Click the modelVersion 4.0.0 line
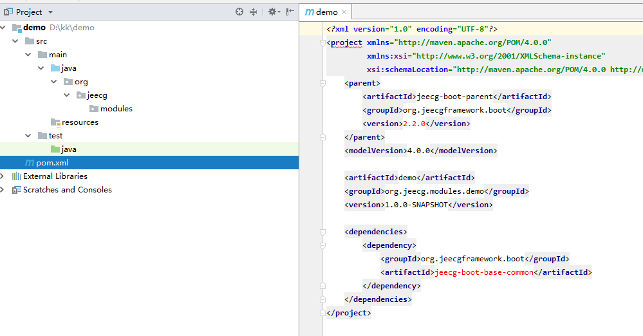Viewport: 643px width, 336px height. (421, 151)
